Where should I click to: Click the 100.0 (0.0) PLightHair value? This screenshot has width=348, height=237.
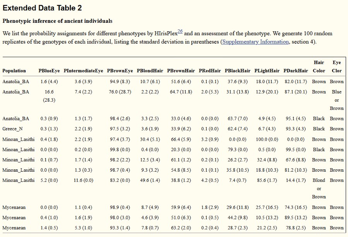pyautogui.click(x=267, y=139)
